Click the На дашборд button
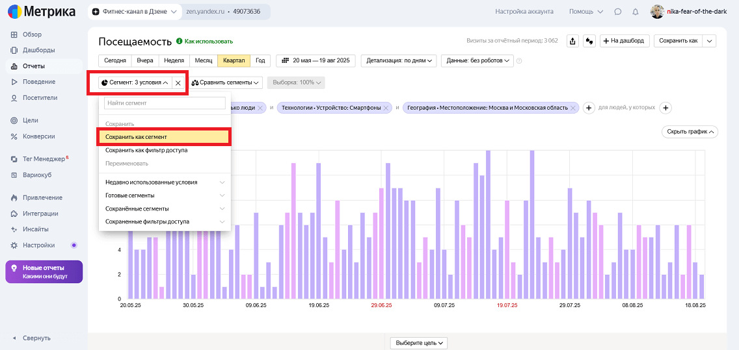739x350 pixels. click(624, 41)
